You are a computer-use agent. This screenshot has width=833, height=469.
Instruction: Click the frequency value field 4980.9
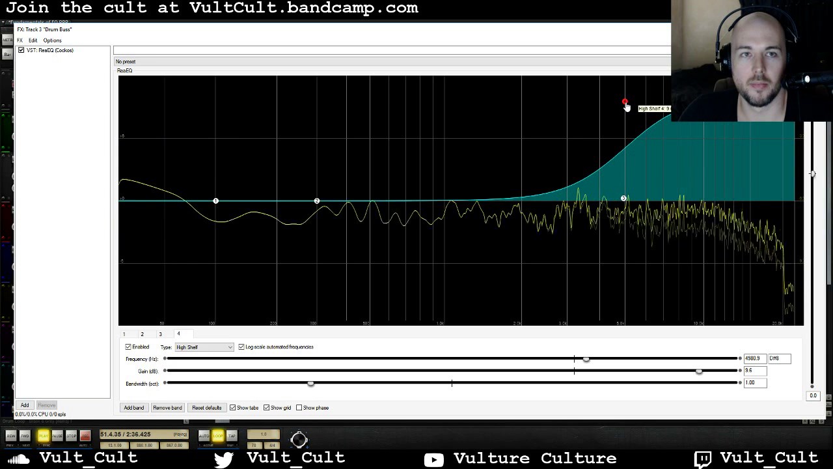(755, 358)
